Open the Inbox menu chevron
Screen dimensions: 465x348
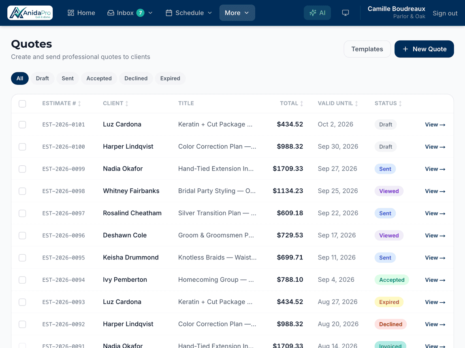[x=150, y=13]
